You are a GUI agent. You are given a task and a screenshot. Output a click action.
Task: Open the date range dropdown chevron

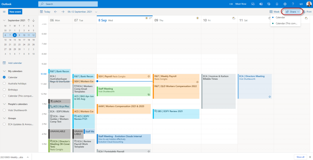96,12
